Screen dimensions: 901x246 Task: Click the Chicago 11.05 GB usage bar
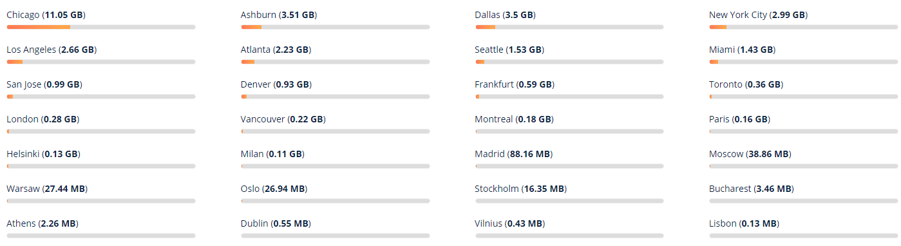[101, 27]
